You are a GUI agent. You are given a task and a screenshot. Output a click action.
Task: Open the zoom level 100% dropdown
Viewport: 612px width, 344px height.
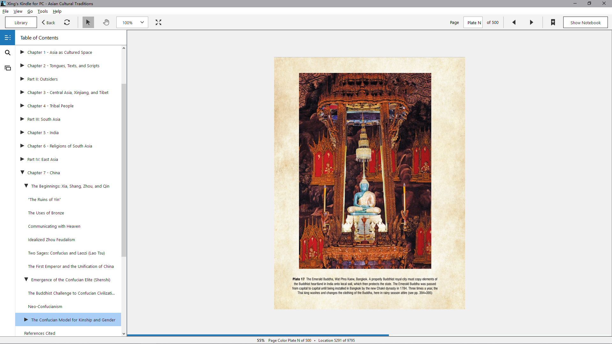pos(132,22)
